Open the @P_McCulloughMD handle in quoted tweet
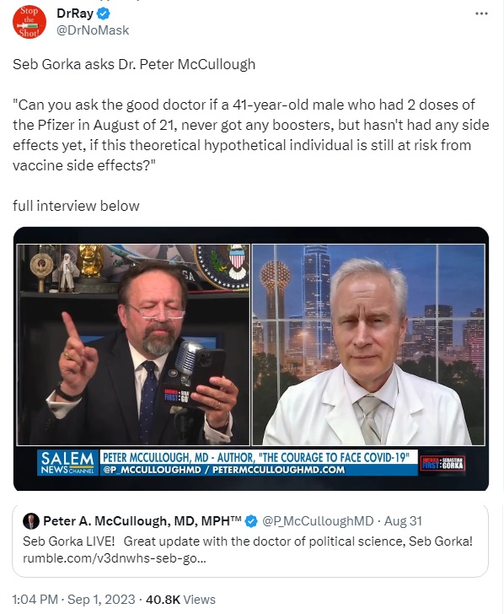 coord(318,521)
